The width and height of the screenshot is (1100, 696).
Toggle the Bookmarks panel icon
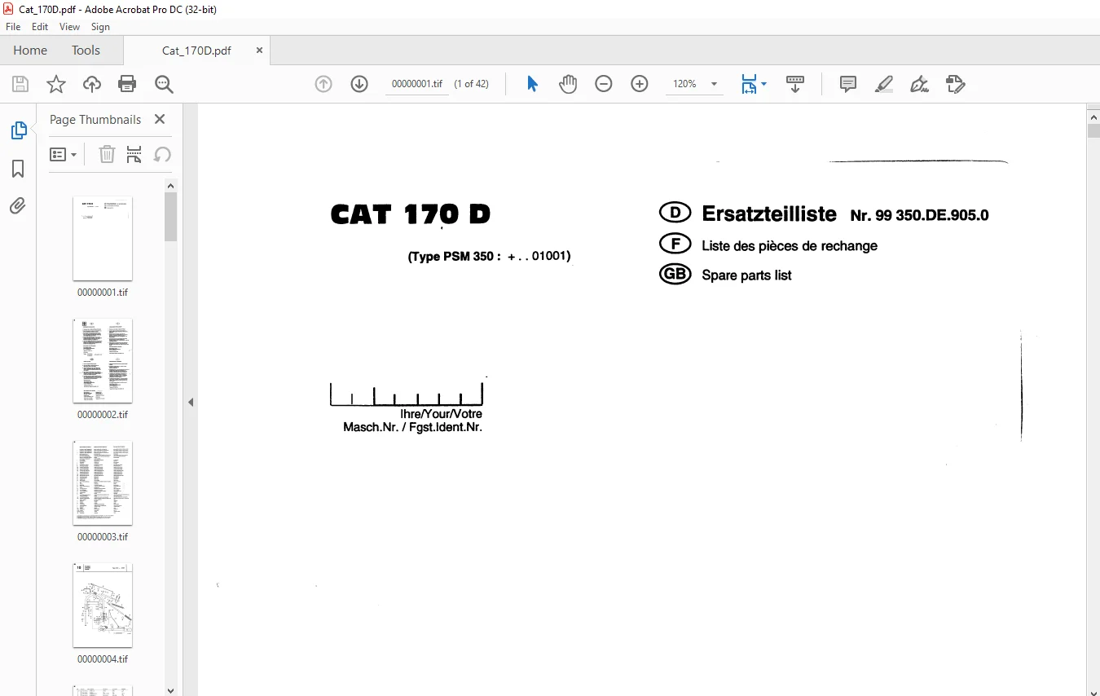coord(18,169)
